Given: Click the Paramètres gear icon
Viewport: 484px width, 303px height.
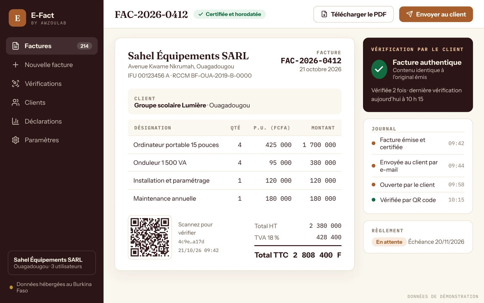Looking at the screenshot, I should coord(15,140).
